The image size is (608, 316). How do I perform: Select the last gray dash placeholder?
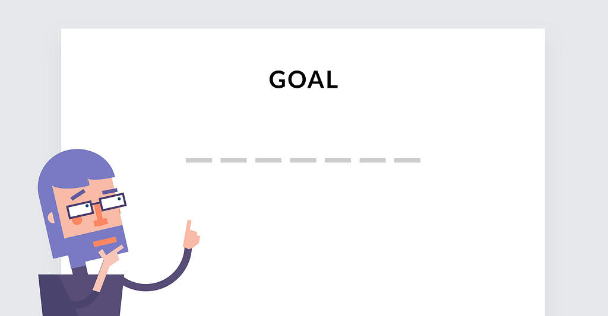point(407,160)
